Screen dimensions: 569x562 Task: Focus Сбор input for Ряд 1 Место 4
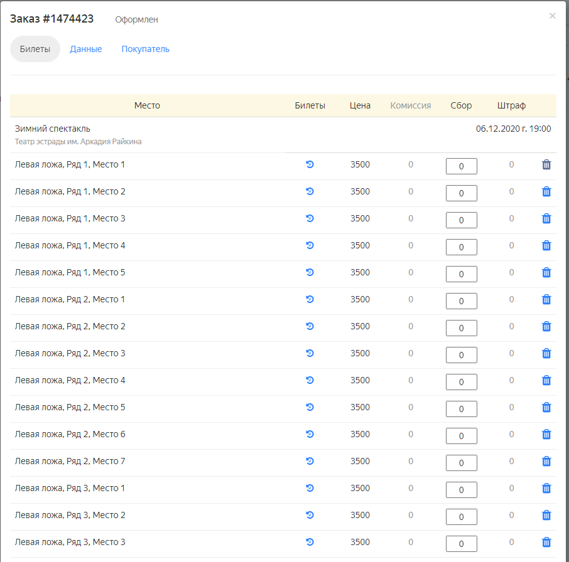coord(461,247)
